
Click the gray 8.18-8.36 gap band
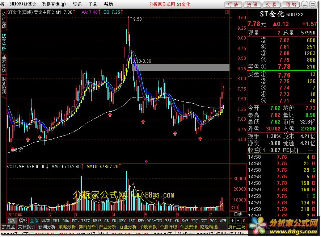[181, 67]
